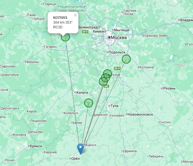Image resolution: width=193 pixels, height=166 pixels.
Task: Click the M-9 highway badge
Action: [x=85, y=32]
